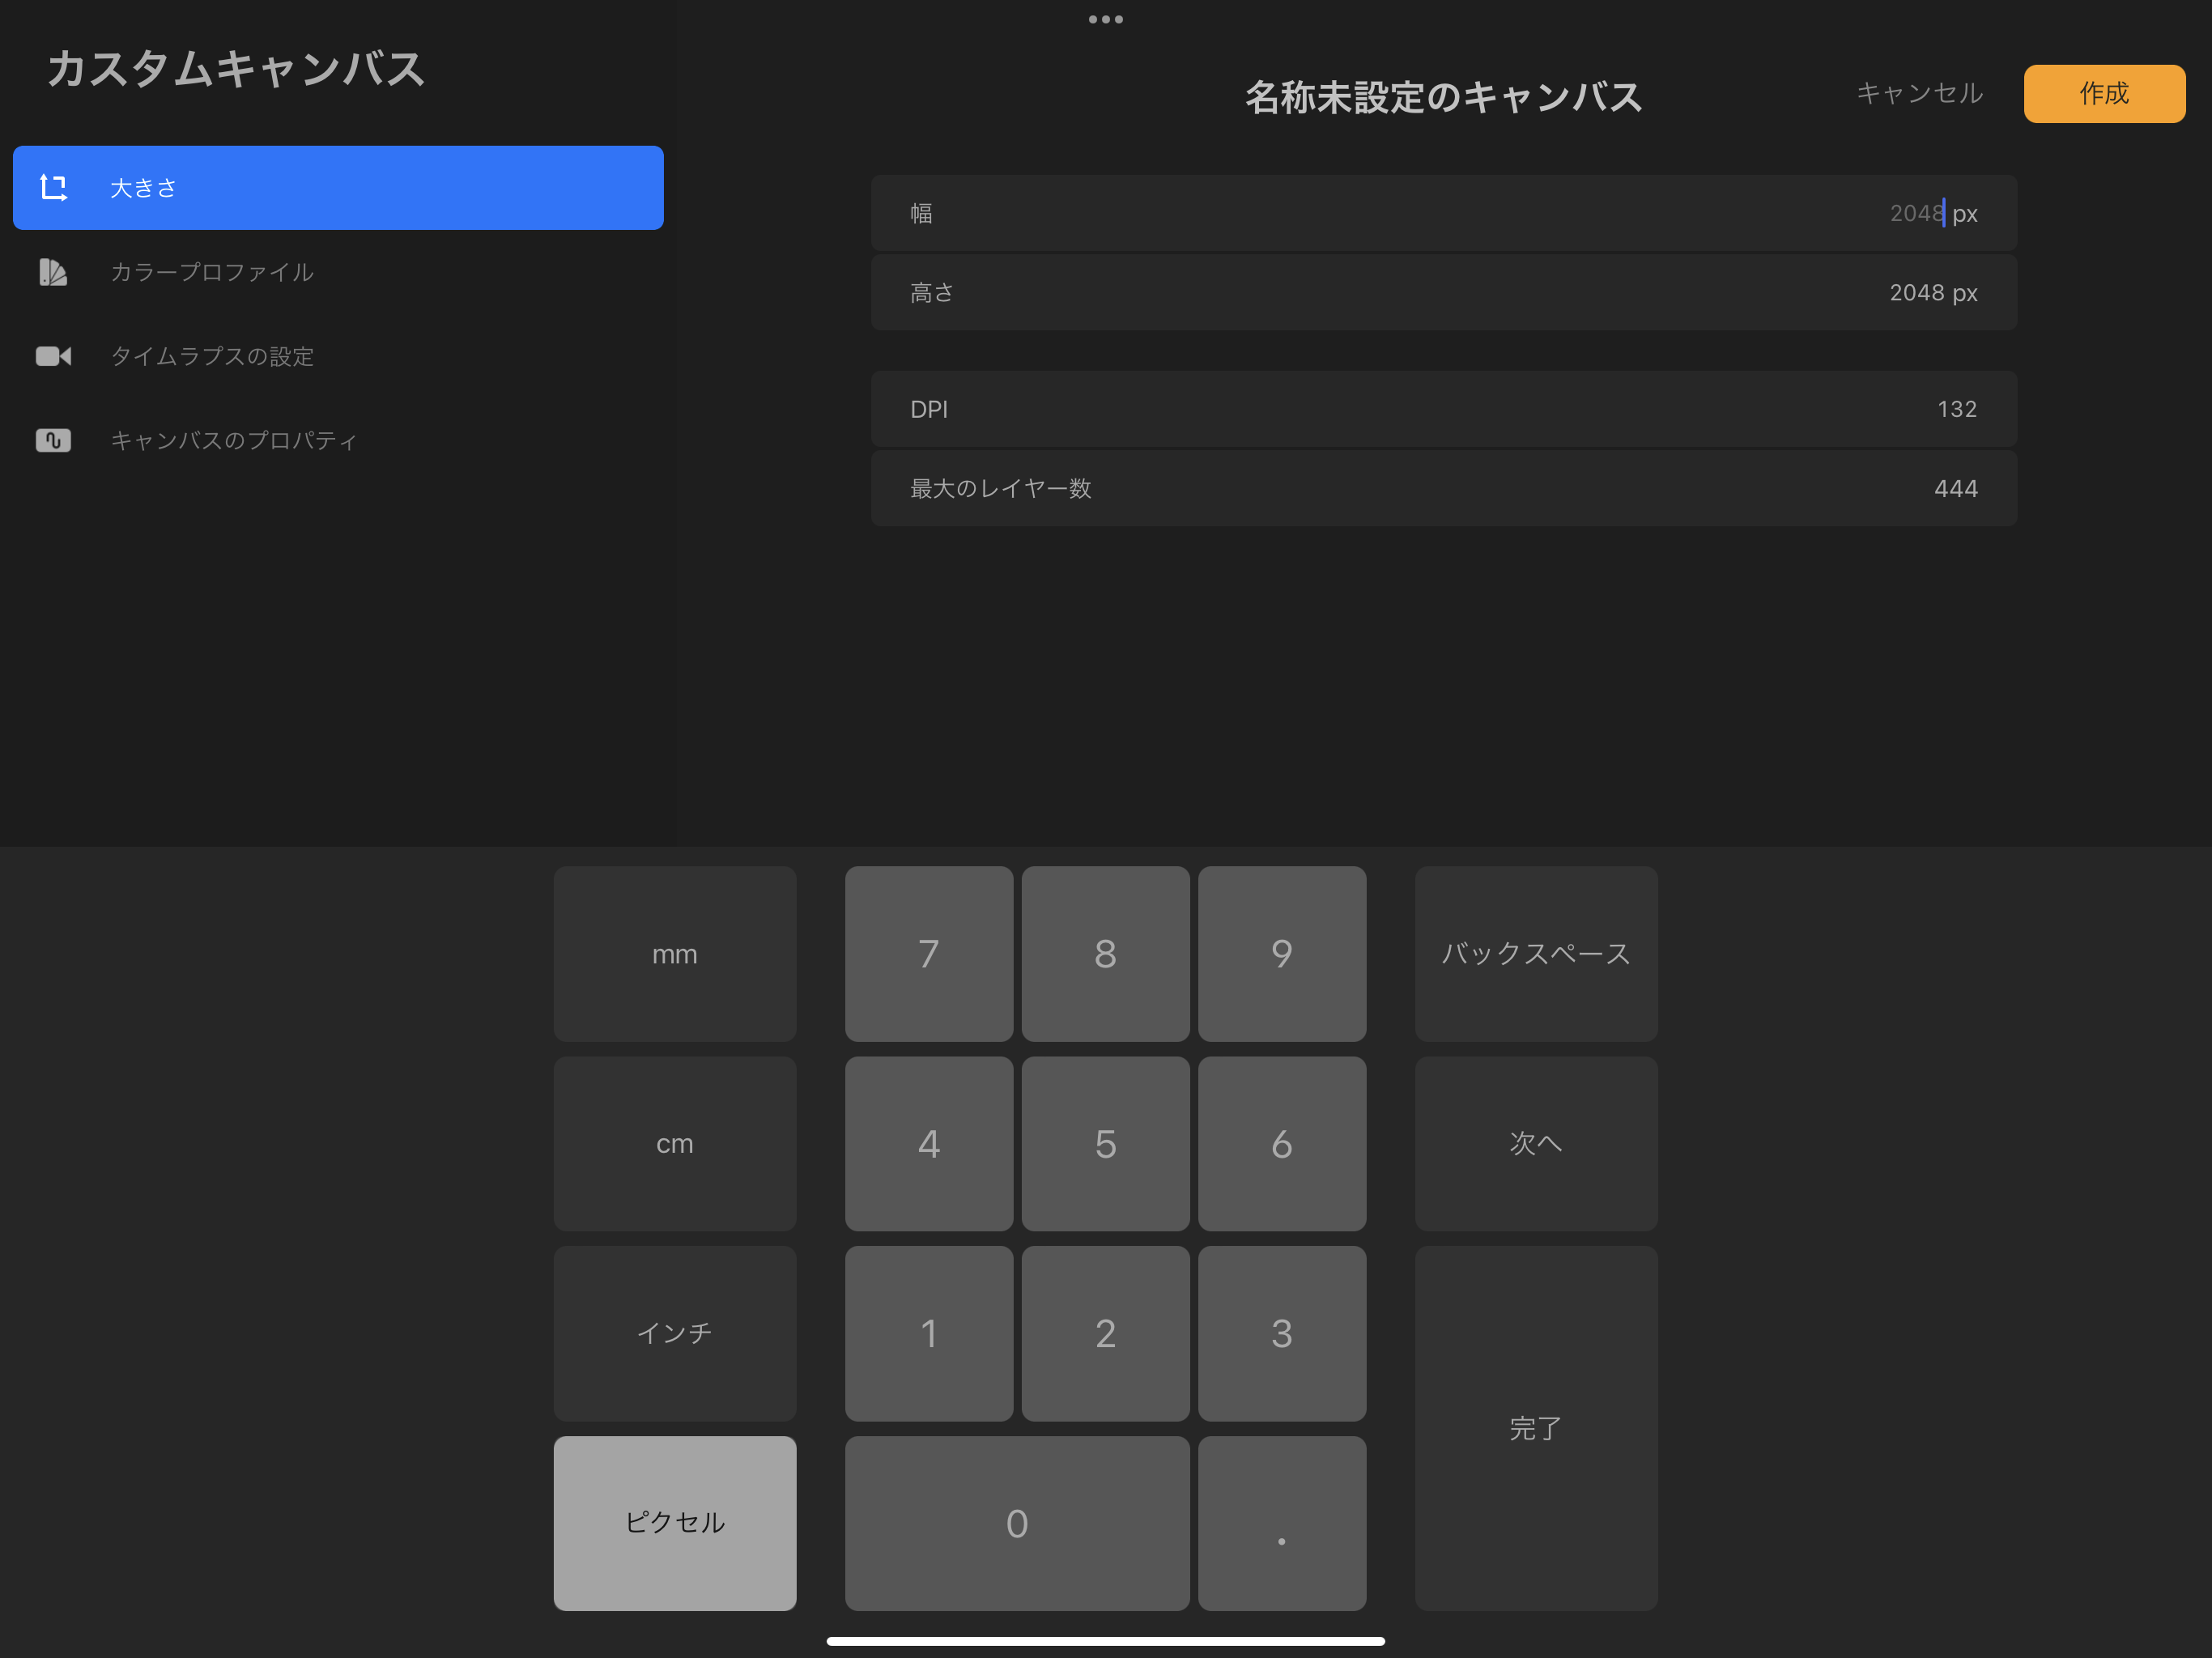Click the crop icon beside 大きさ
The image size is (2212, 1658).
(53, 187)
